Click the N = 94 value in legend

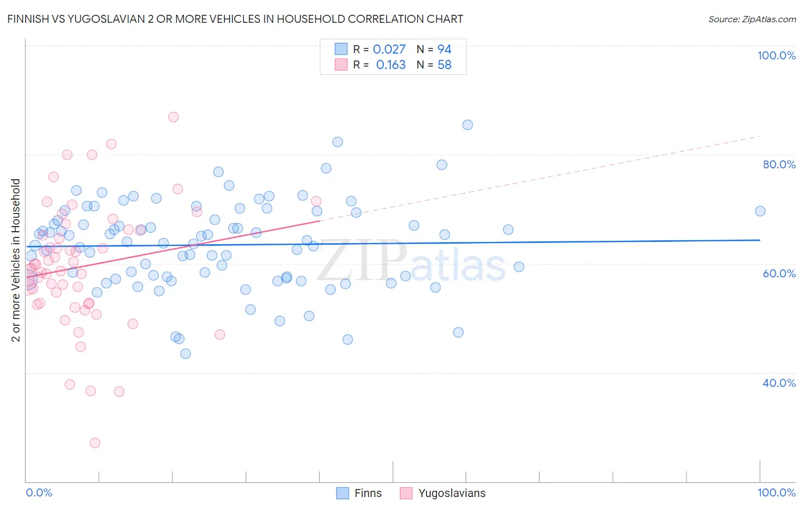(434, 49)
